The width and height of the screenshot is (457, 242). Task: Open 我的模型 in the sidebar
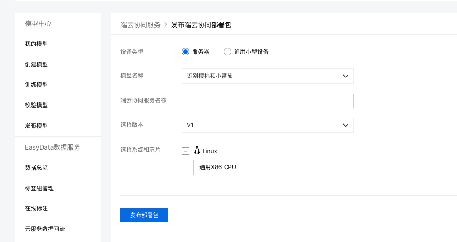[x=36, y=44]
